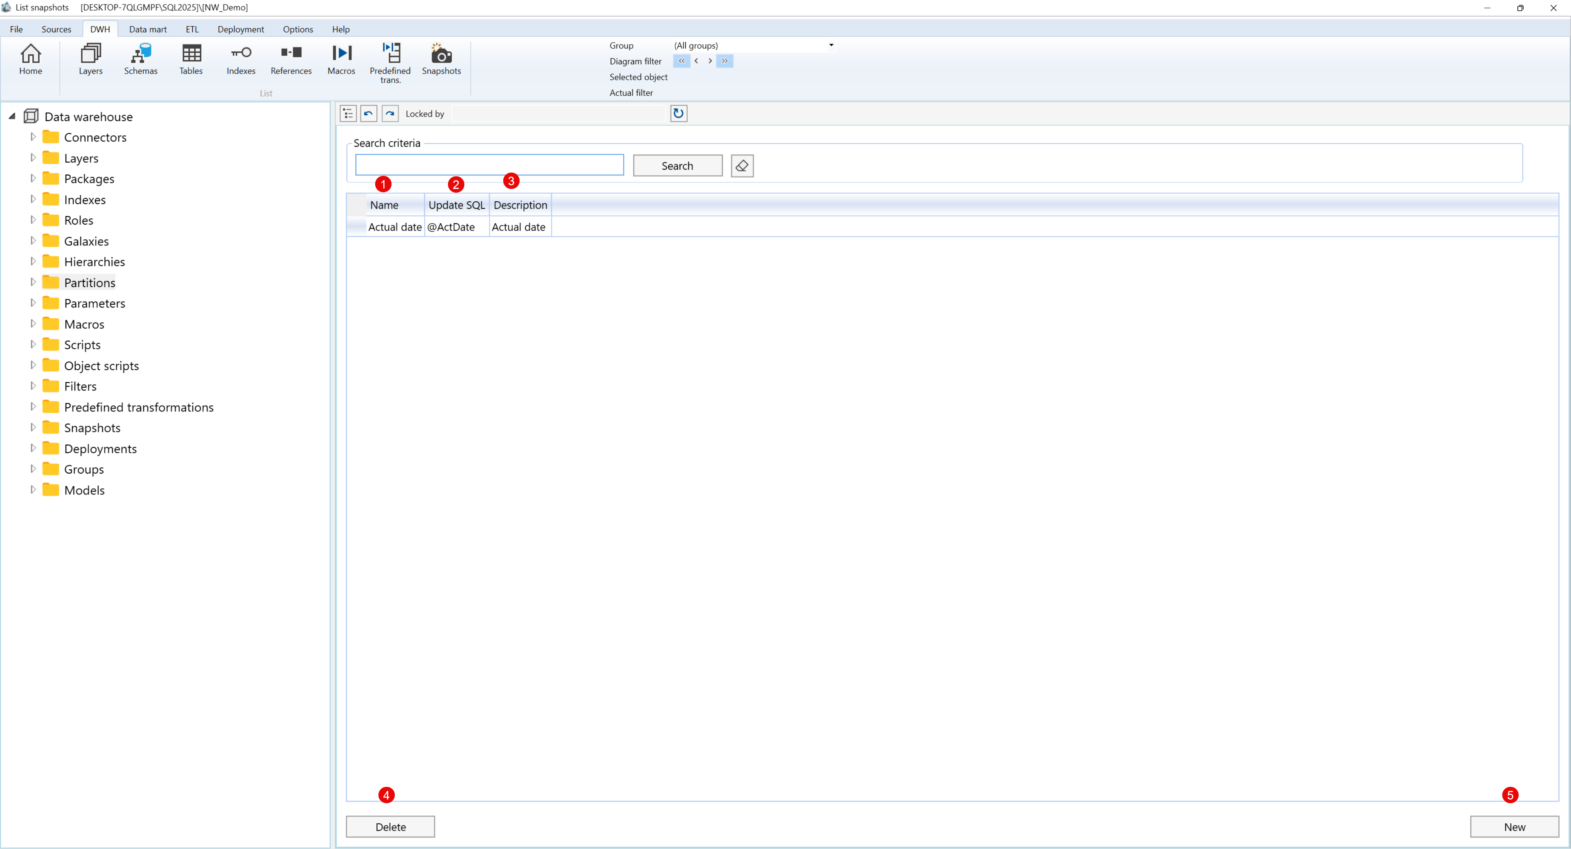Open the Deployment menu

240,29
